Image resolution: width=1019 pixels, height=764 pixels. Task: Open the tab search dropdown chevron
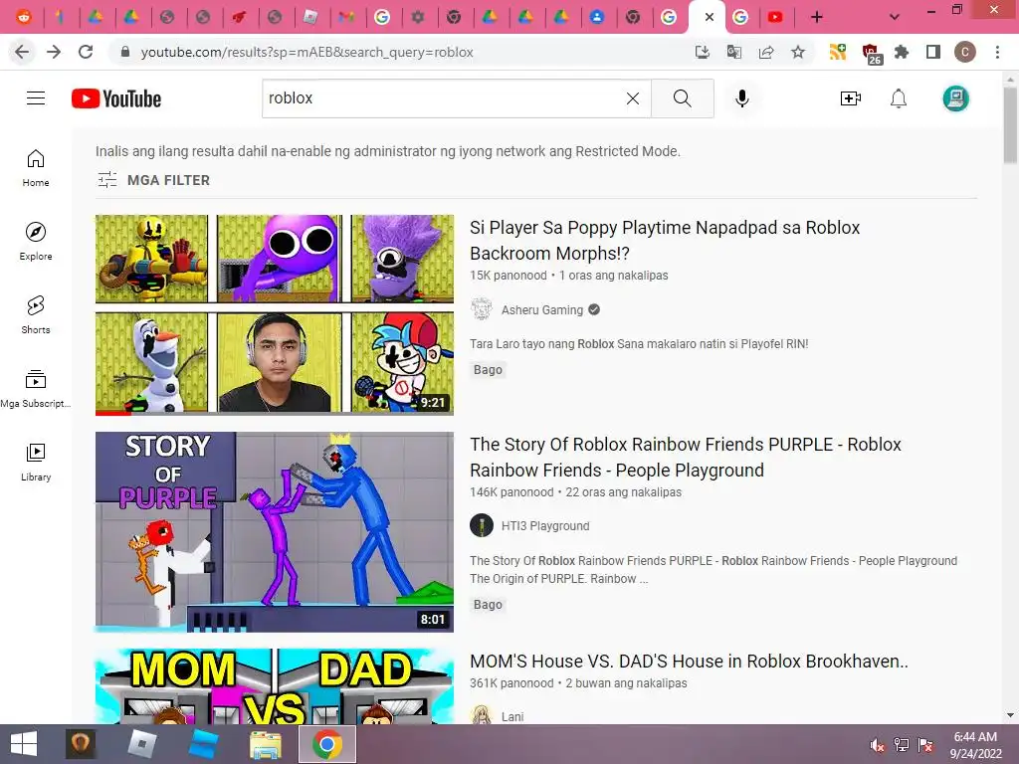point(895,17)
